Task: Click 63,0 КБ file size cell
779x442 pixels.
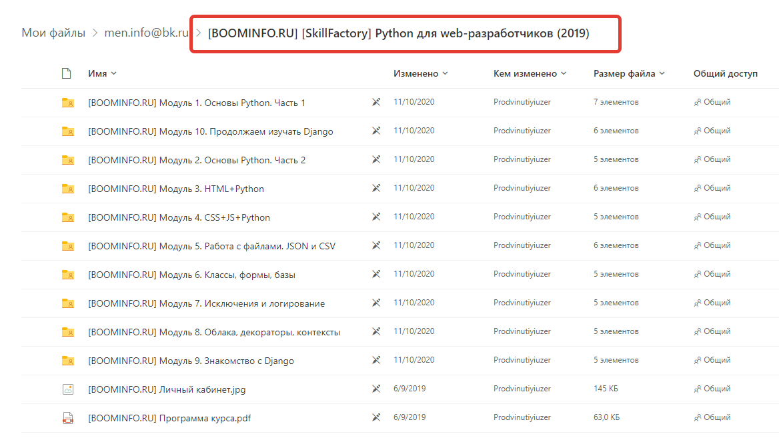Action: [607, 417]
